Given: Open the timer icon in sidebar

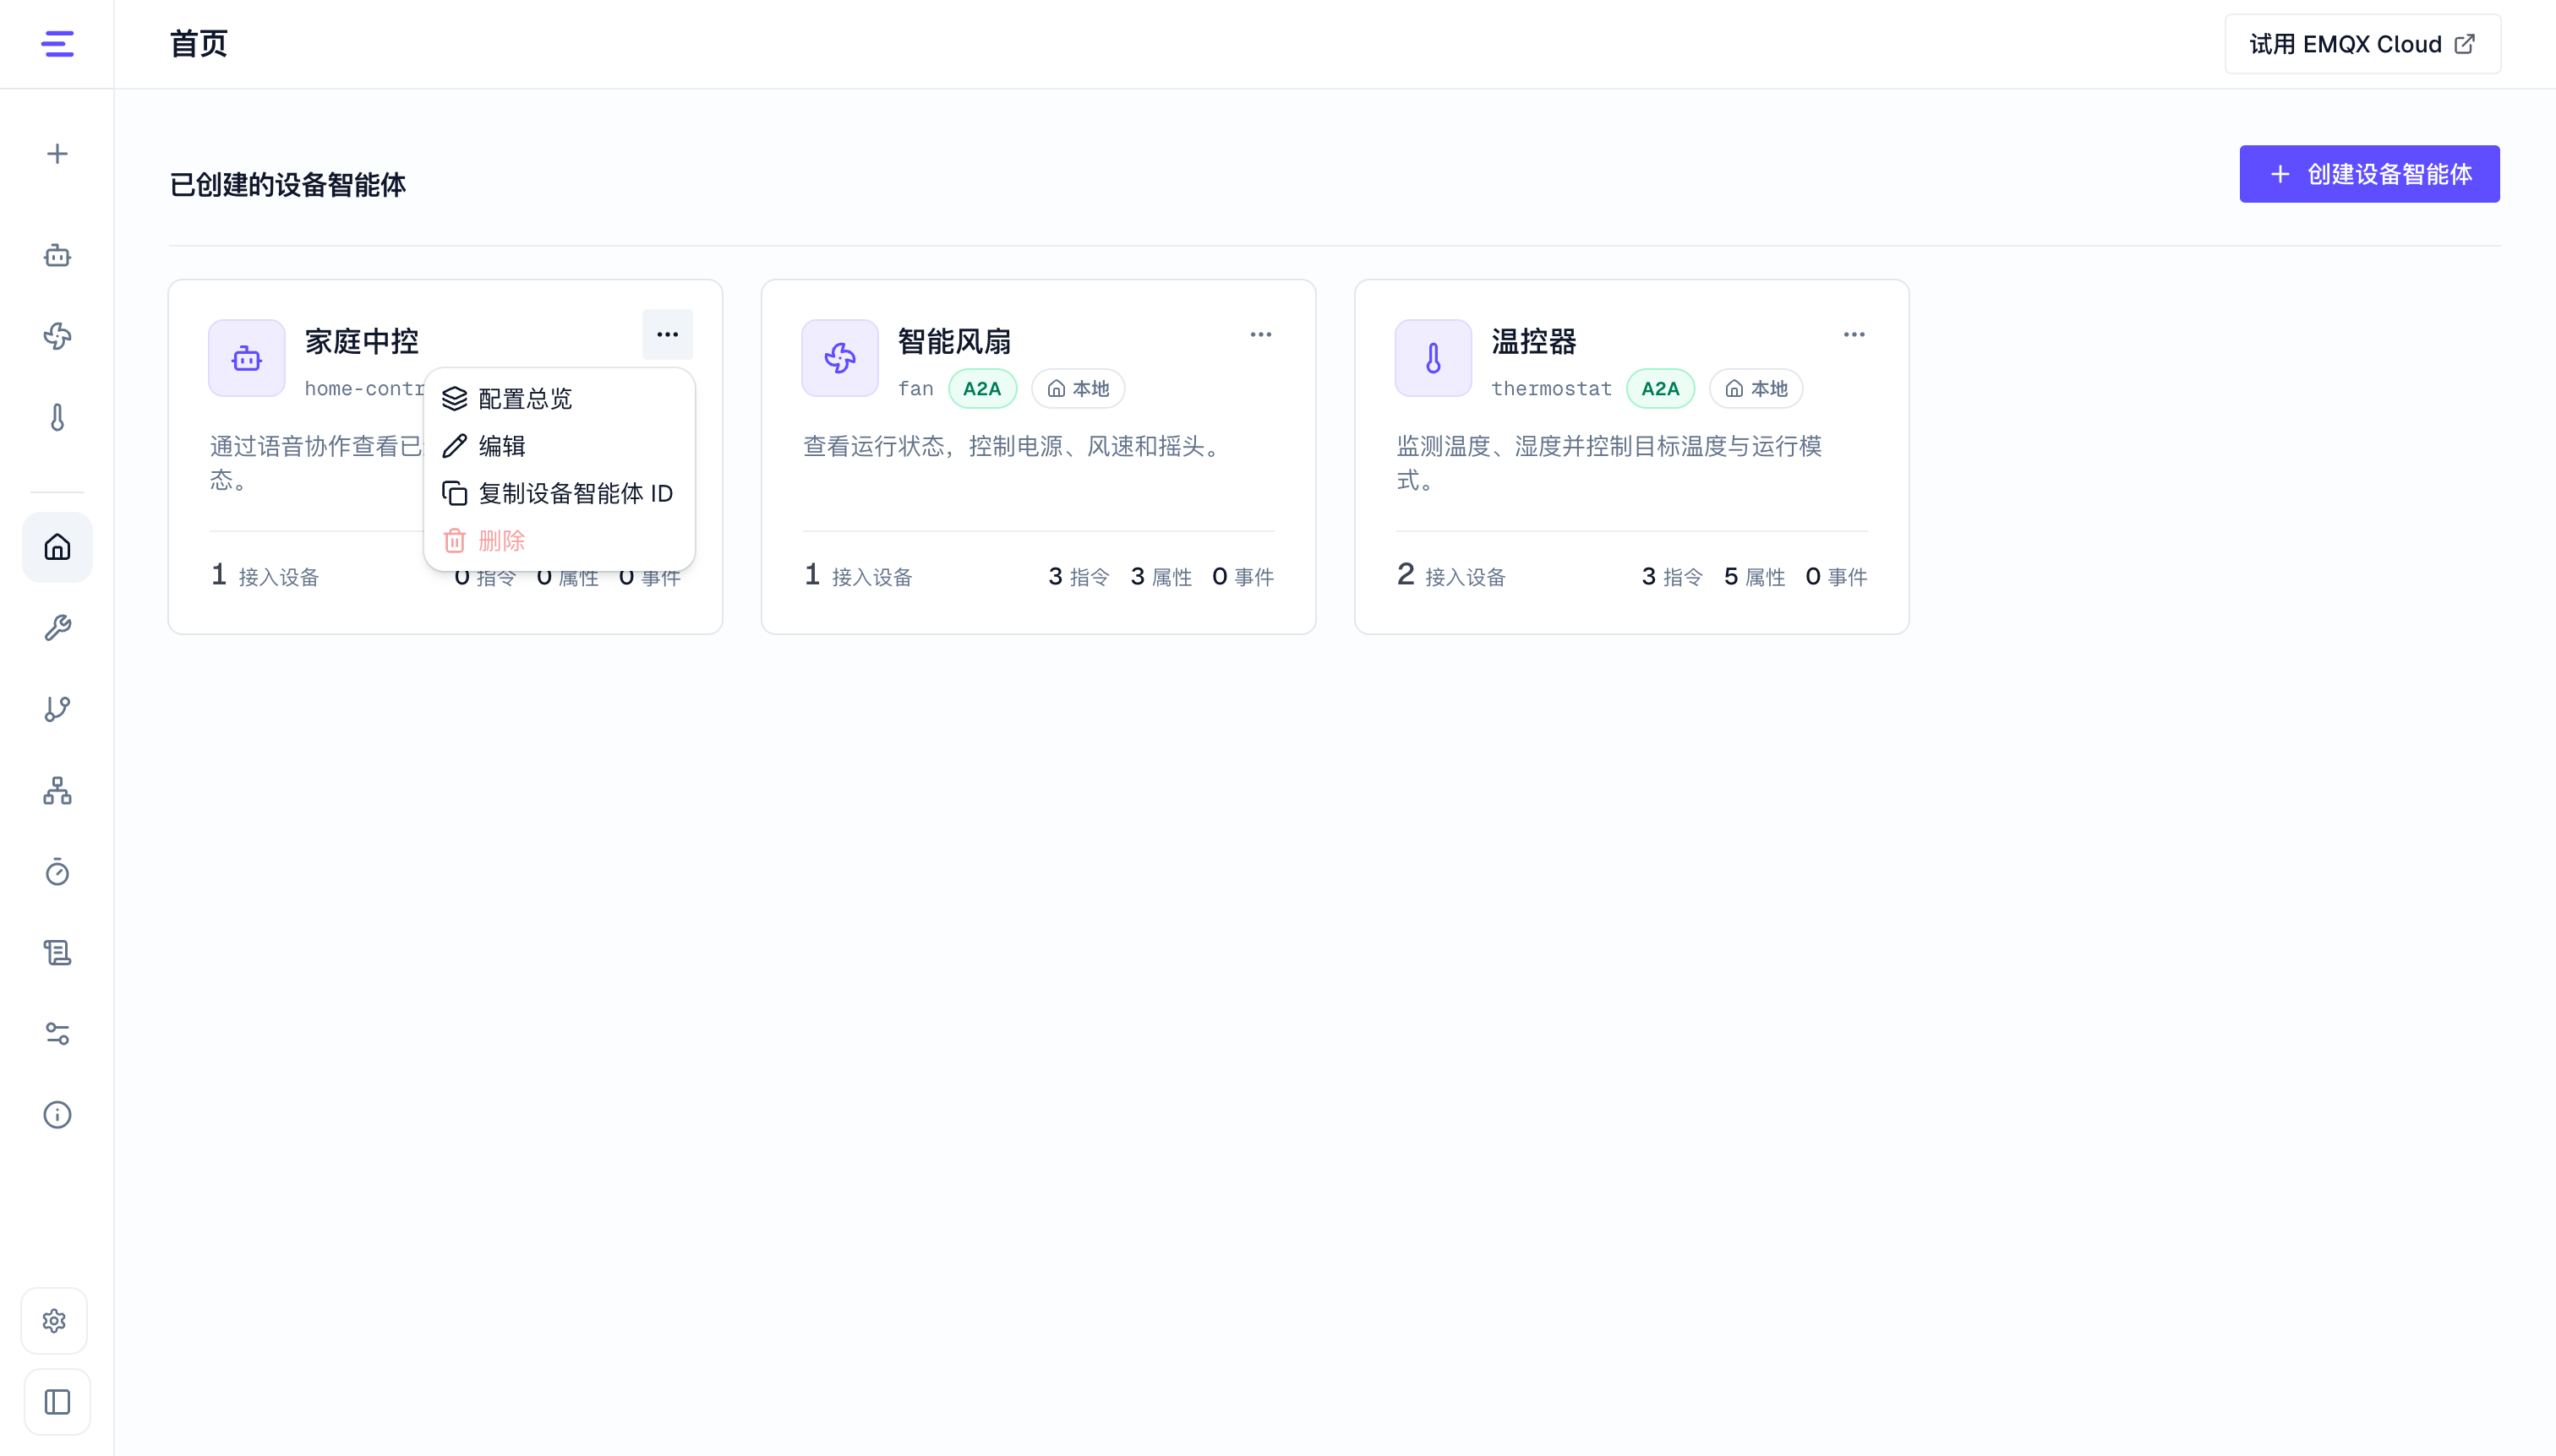Looking at the screenshot, I should pos(57,872).
